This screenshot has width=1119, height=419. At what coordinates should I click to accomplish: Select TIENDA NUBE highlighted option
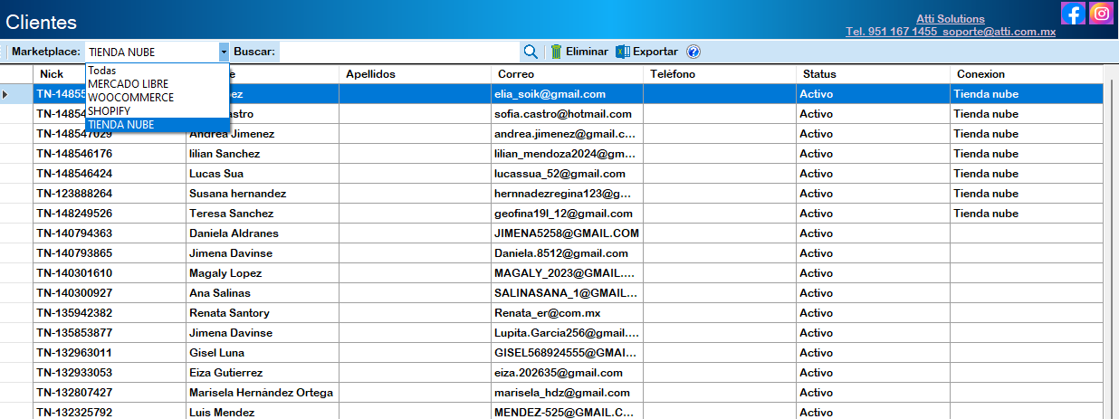coord(121,125)
